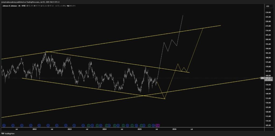
Task: Click the Johnson & Johnson symbol title
Action: click(x=10, y=6)
